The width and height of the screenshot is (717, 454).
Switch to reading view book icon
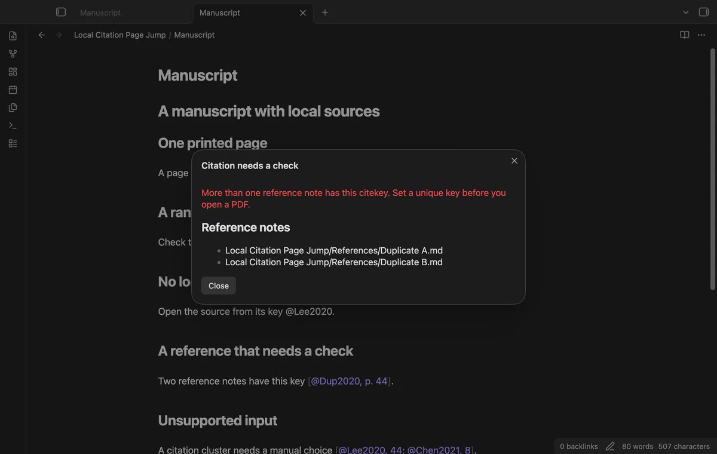pos(685,35)
